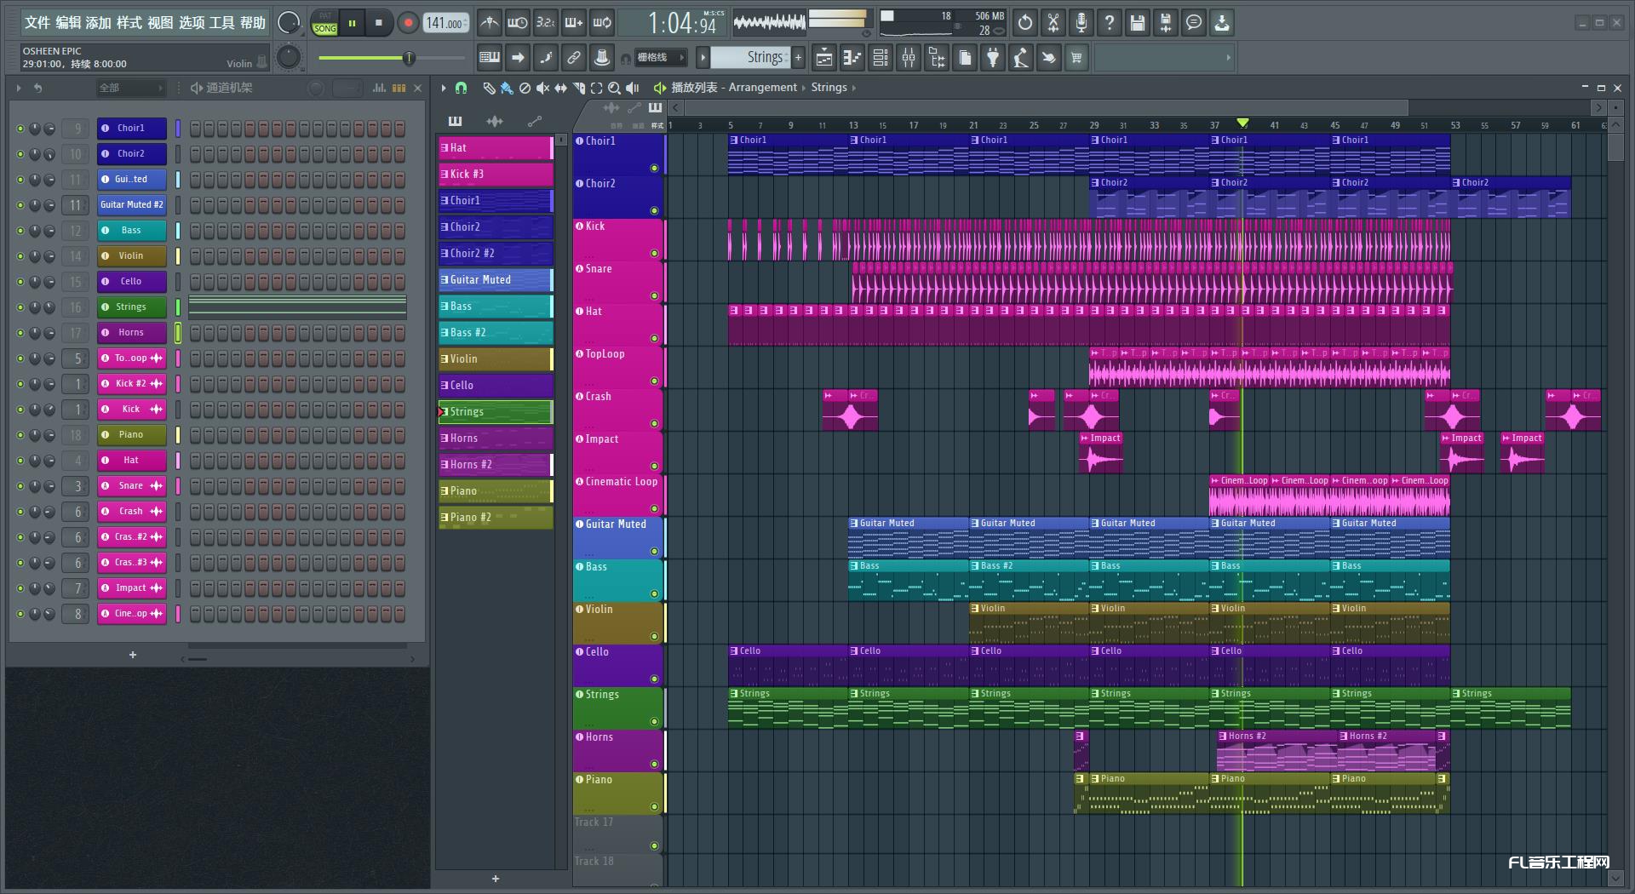This screenshot has height=894, width=1635.
Task: Click the multilink to controllers icon
Action: pos(574,58)
